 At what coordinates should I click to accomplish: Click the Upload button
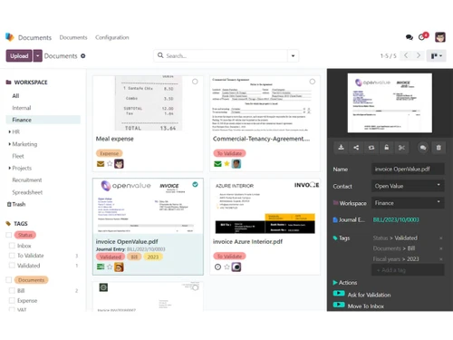tap(19, 55)
